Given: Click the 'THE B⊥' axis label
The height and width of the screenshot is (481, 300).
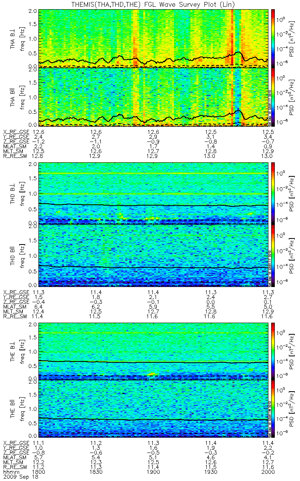Looking at the screenshot, I should [13, 351].
